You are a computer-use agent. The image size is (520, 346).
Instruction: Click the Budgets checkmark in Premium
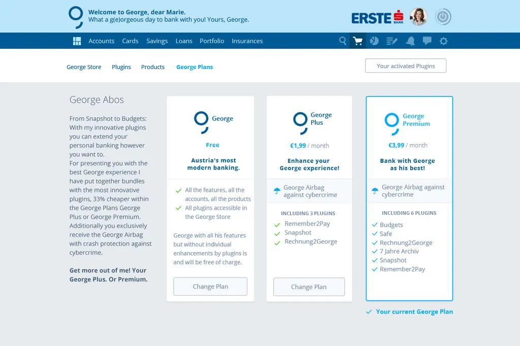375,225
